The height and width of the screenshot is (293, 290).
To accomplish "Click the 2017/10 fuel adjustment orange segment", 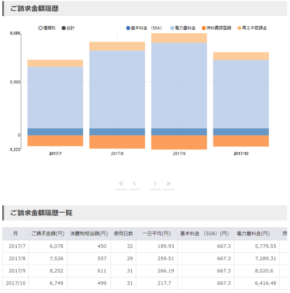I will click(x=241, y=141).
